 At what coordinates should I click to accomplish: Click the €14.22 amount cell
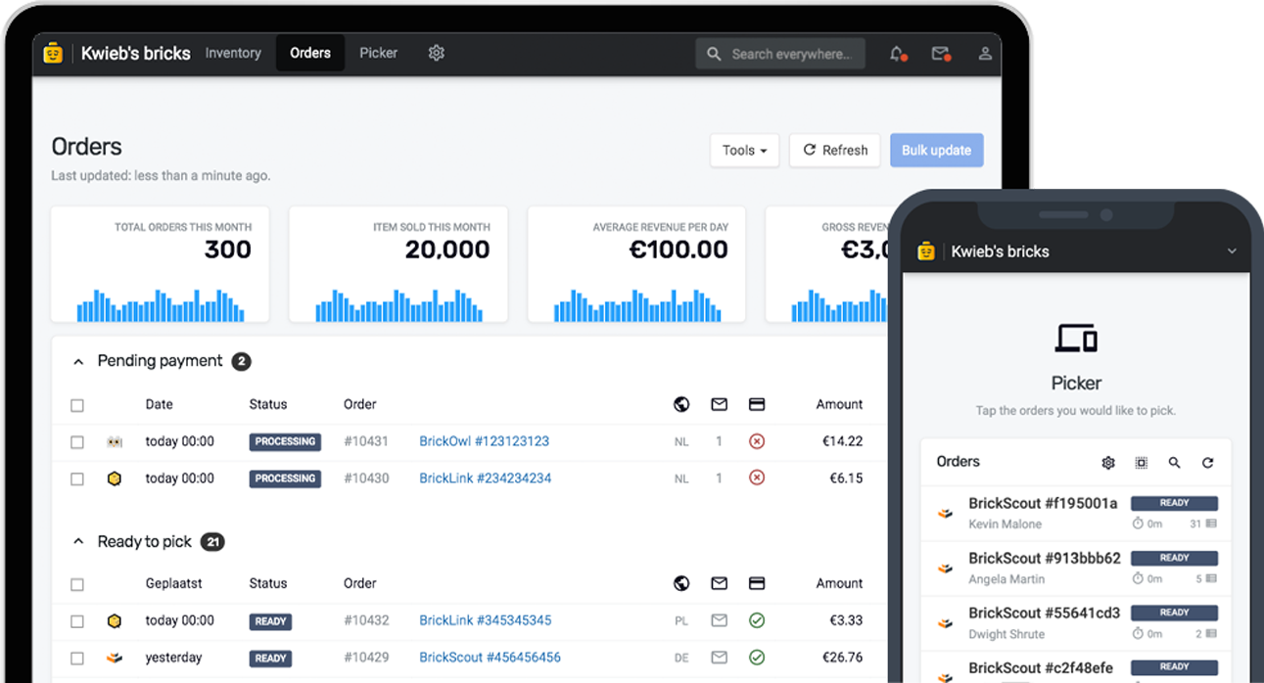[x=842, y=441]
